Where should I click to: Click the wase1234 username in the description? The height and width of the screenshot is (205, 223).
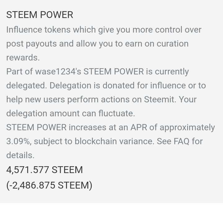(x=55, y=71)
